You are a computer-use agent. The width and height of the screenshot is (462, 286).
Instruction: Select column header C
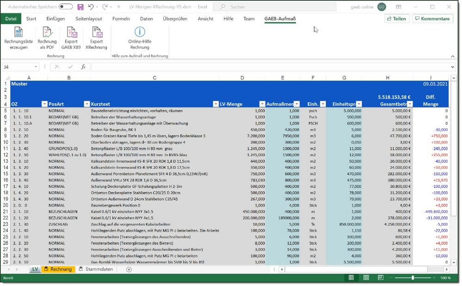point(154,78)
